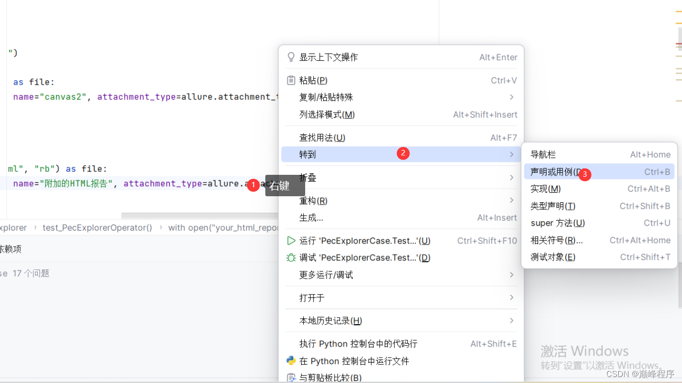
Task: Open the 转到 submenu entry
Action: pyautogui.click(x=401, y=154)
